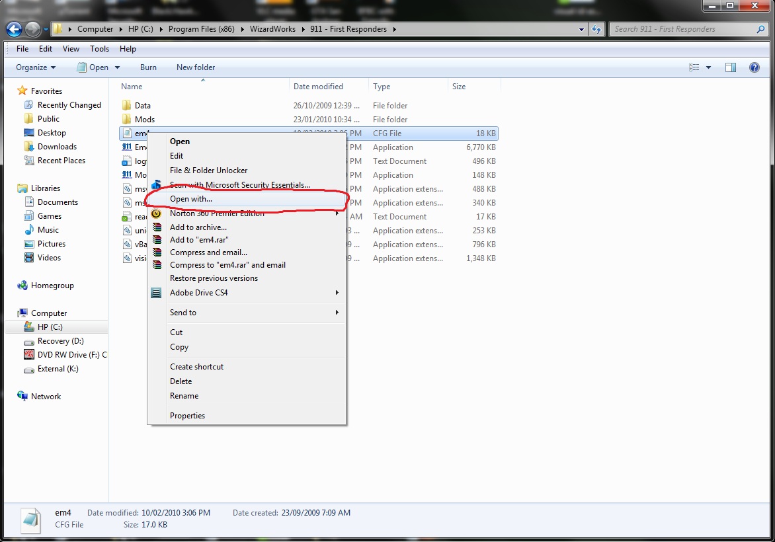Select the Data folder icon
Viewport: 775px width, 542px height.
pos(126,105)
